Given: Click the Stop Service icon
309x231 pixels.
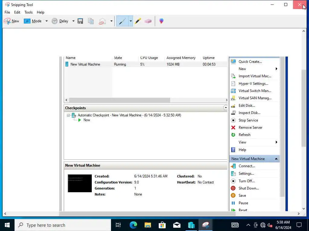Looking at the screenshot, I should coord(233,120).
